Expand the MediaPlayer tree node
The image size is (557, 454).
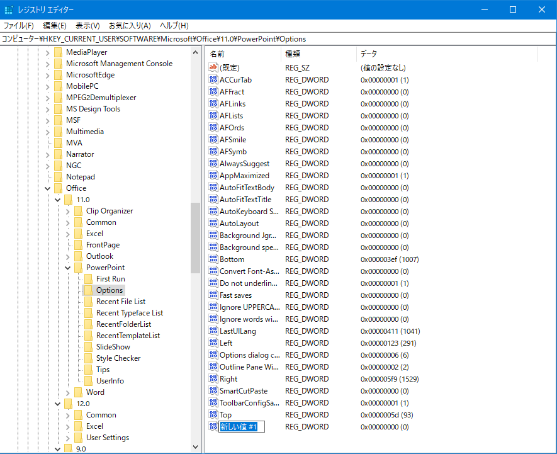click(x=48, y=53)
